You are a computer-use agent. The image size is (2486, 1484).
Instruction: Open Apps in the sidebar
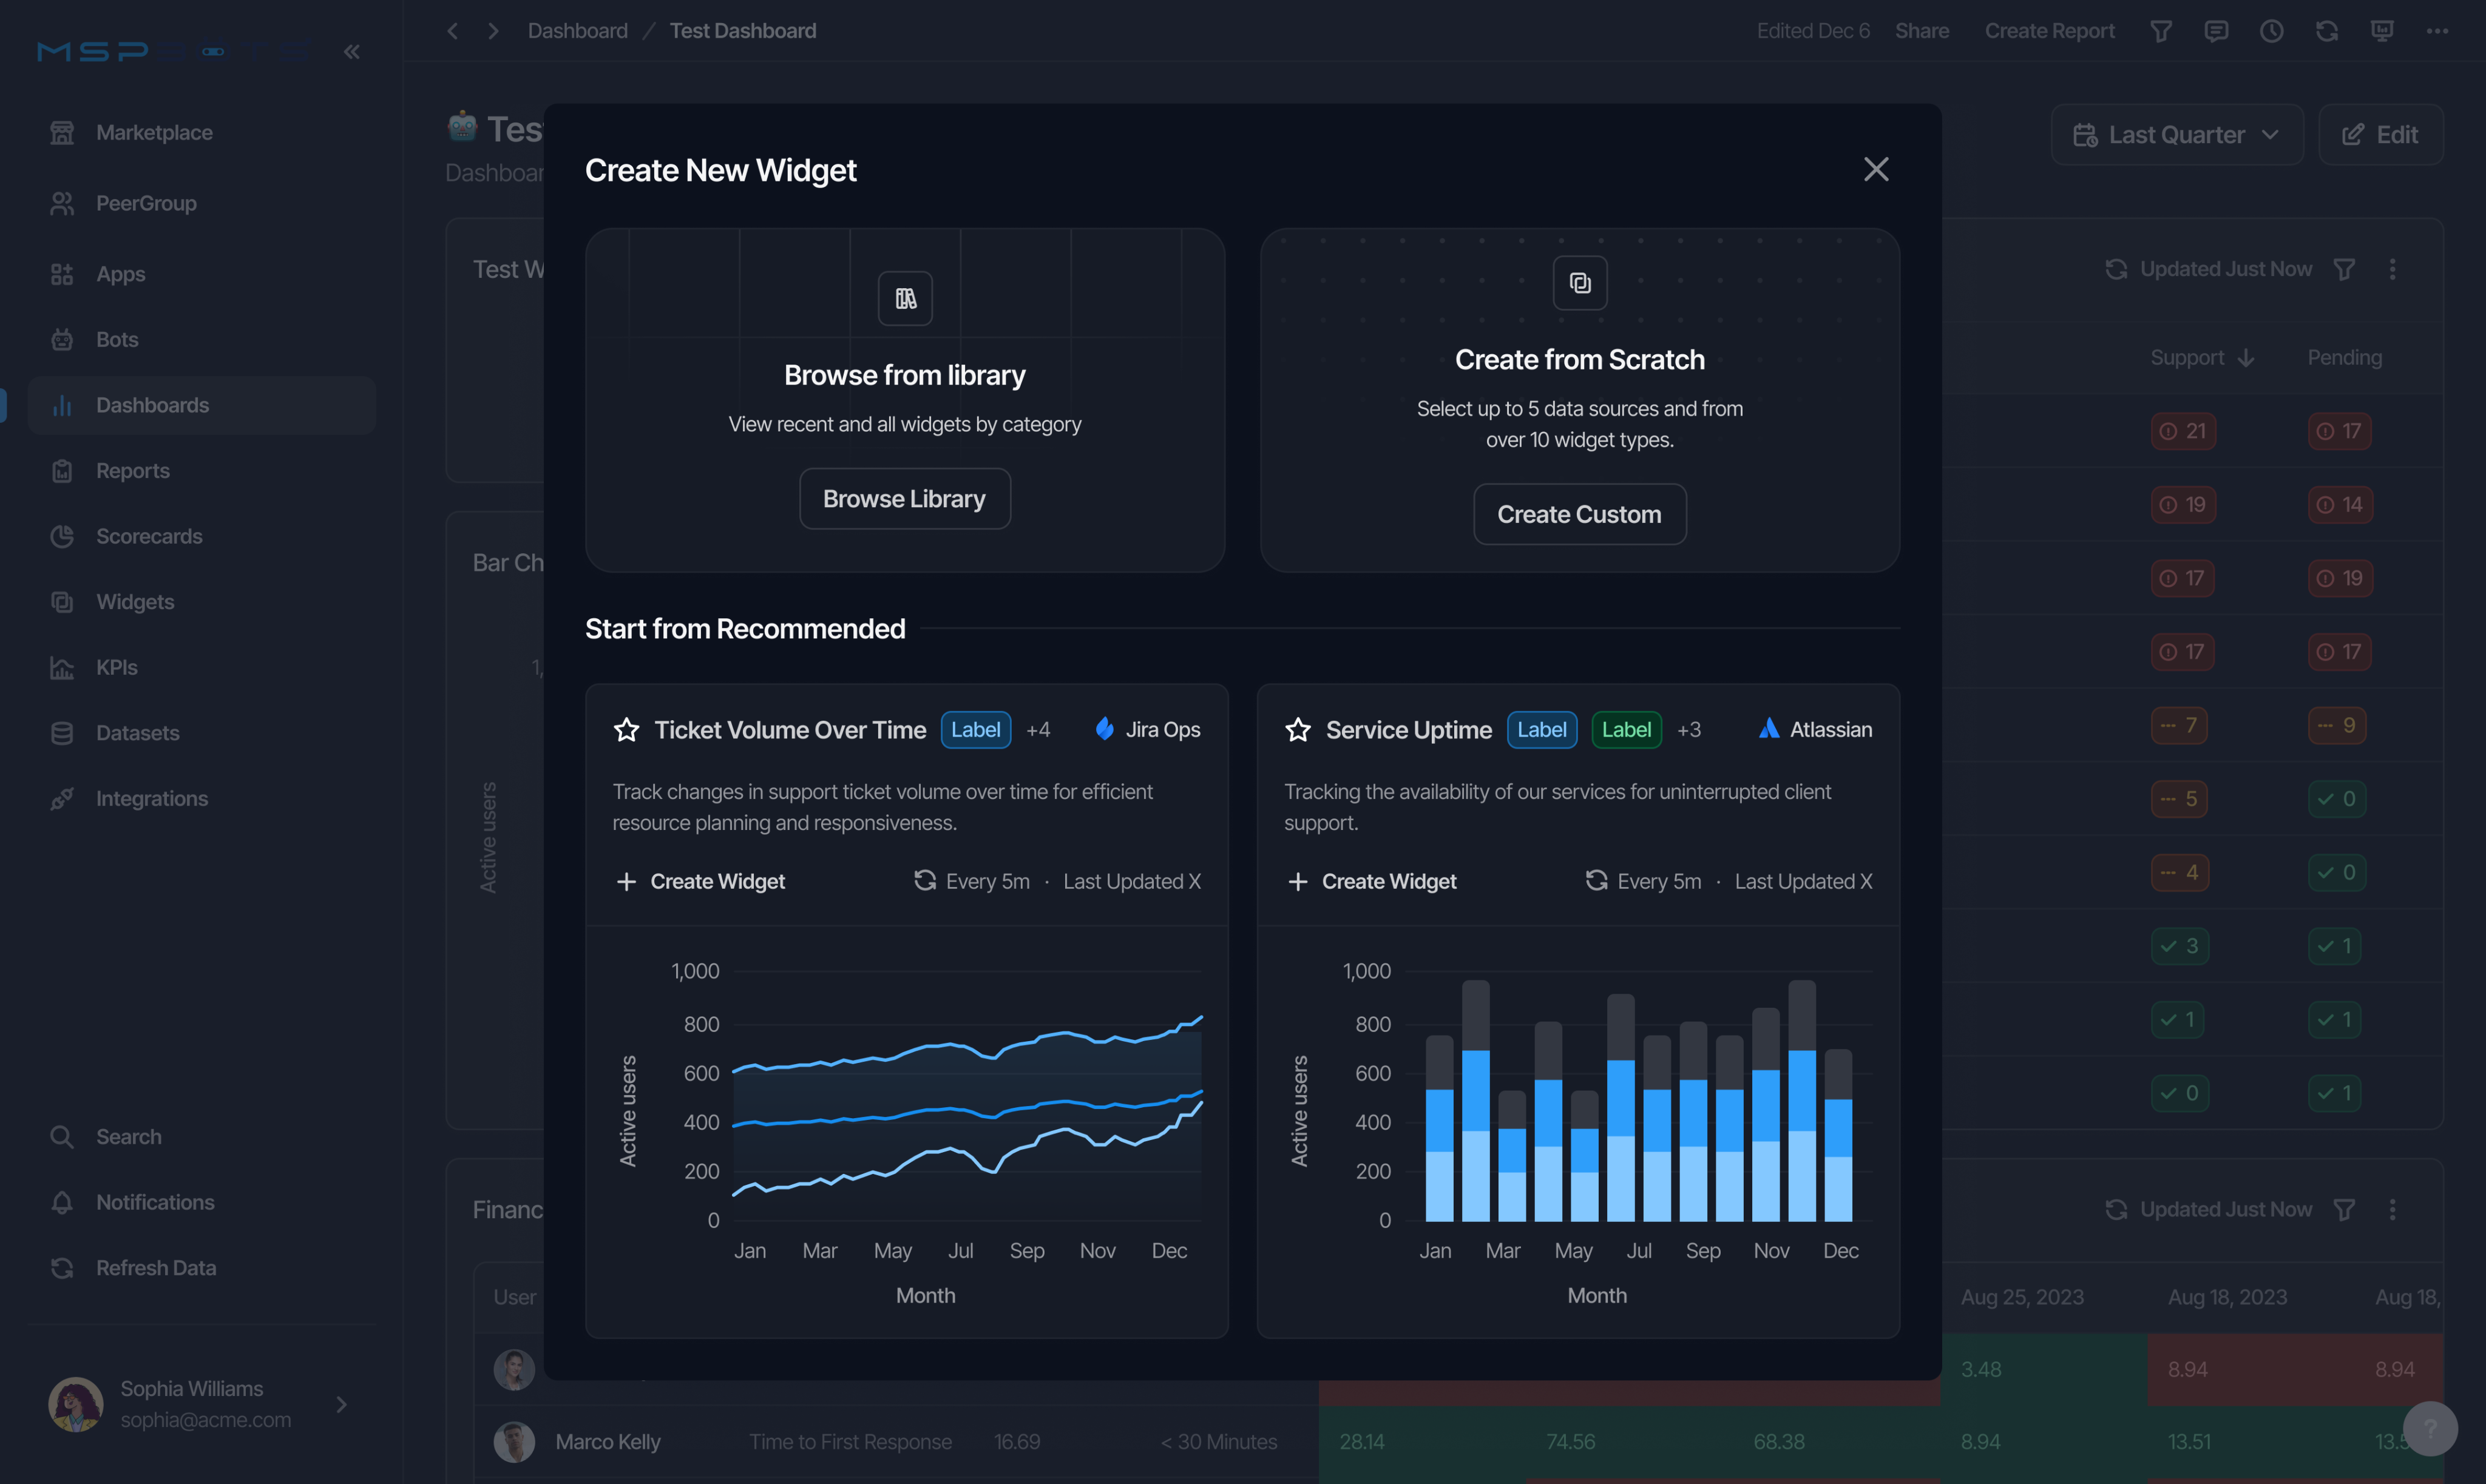coord(202,274)
